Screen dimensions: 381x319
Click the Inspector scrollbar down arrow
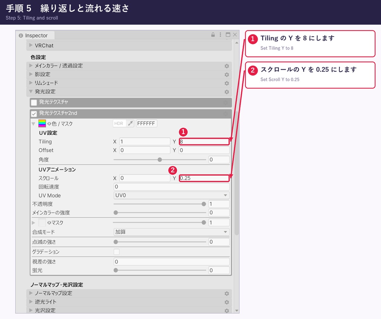click(236, 311)
